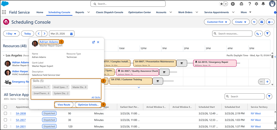This screenshot has width=277, height=130.
Task: Open the Optimization Center tab
Action: tap(140, 12)
